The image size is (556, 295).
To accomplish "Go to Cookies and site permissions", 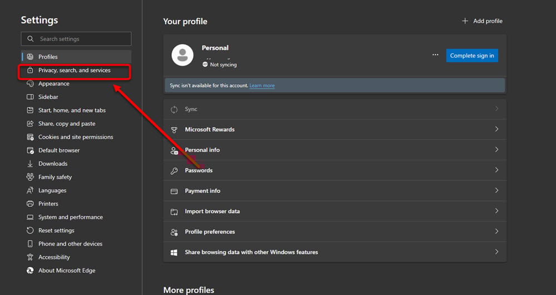I will click(x=76, y=137).
